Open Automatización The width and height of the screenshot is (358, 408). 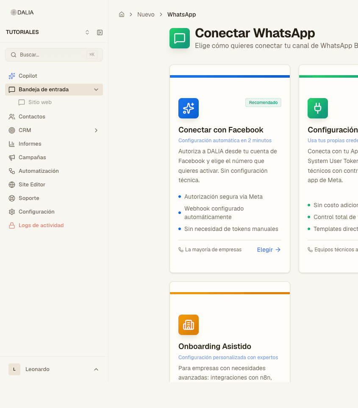pyautogui.click(x=54, y=171)
